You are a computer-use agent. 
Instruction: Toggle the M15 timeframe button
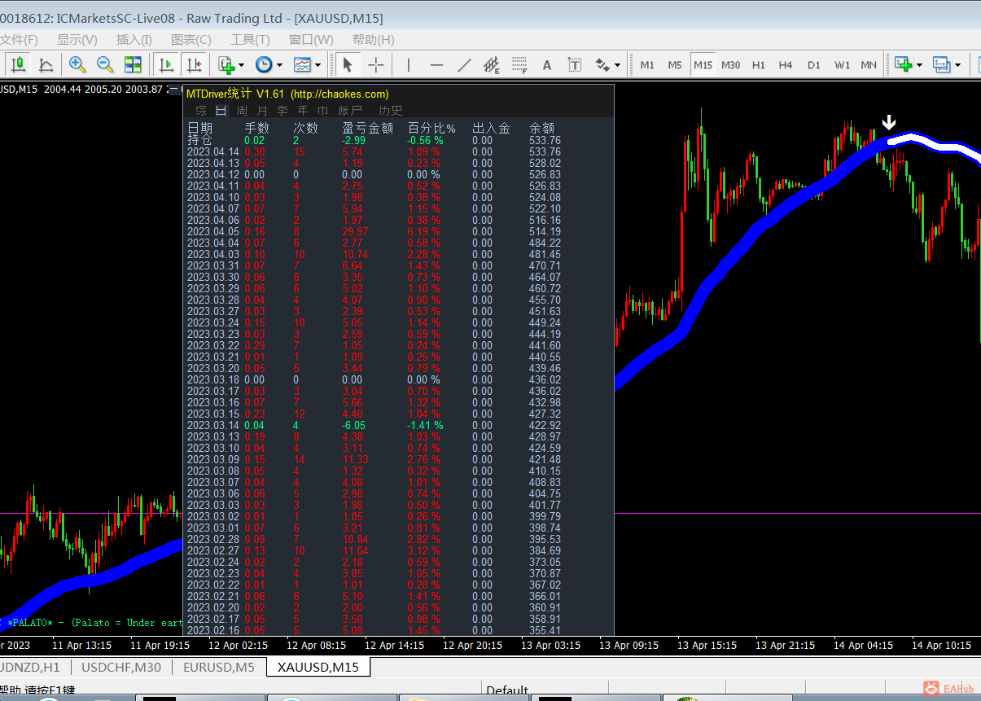[703, 64]
